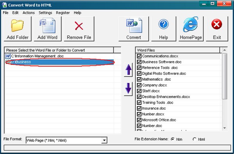Toggle Number.docx checkbox

tap(139, 114)
